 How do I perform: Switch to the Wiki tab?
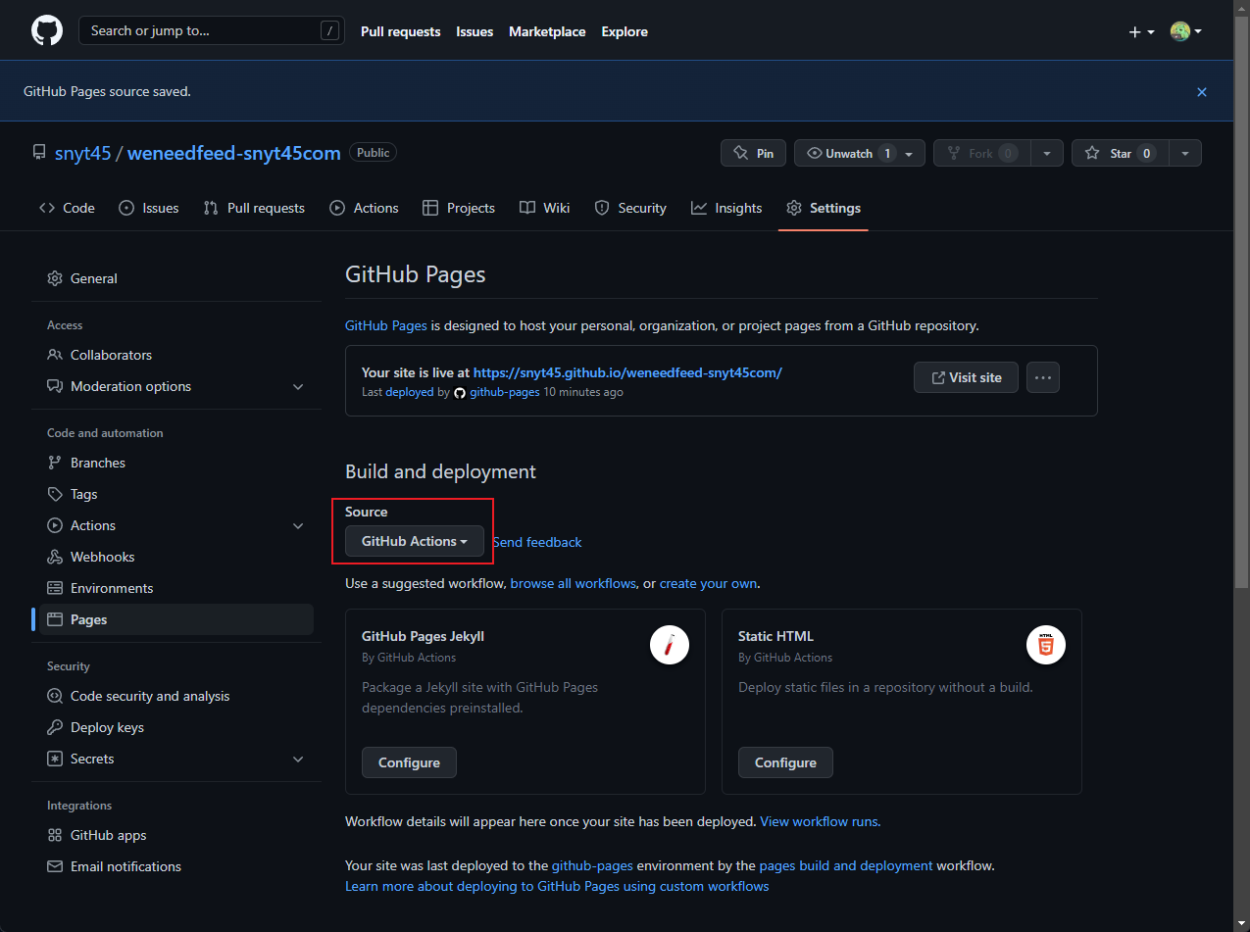(544, 208)
